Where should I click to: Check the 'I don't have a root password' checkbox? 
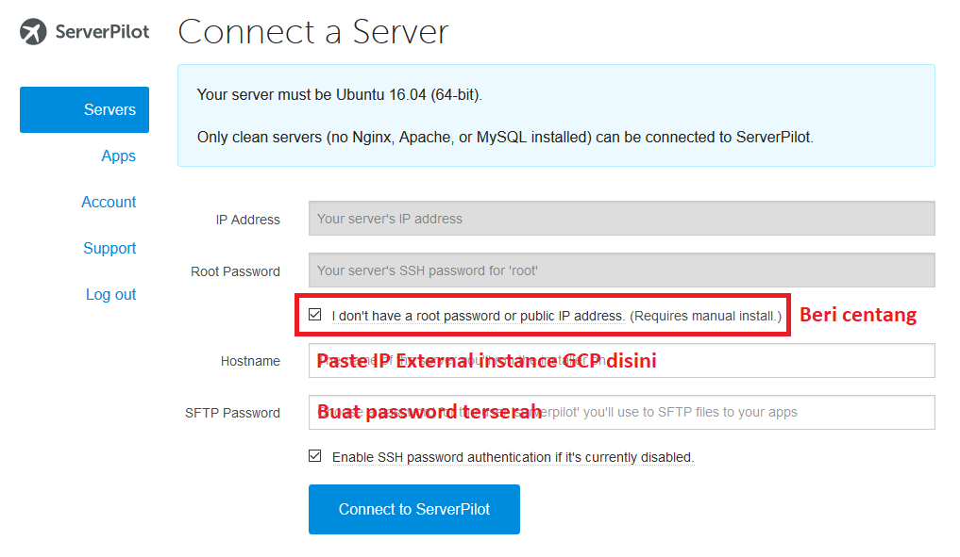(x=315, y=314)
